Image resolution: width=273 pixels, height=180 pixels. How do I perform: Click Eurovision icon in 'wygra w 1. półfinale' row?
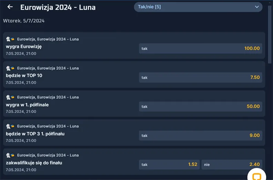tap(10, 97)
